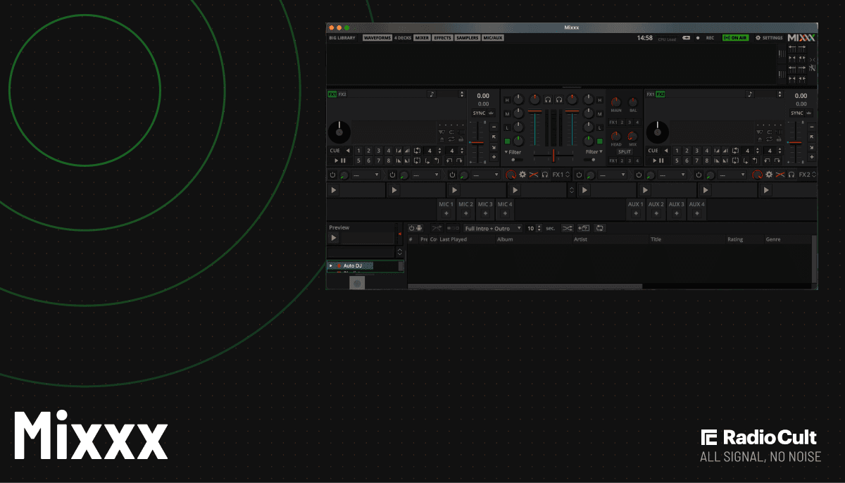The height and width of the screenshot is (483, 845).
Task: Expand the FX1 unit arrows
Action: click(568, 174)
